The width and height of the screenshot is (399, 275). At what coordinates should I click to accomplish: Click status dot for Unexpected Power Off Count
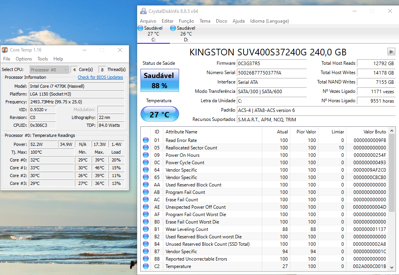[x=146, y=207]
